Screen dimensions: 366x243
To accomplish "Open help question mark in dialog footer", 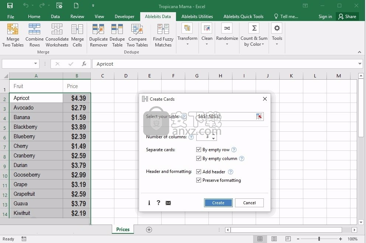I will coord(158,203).
